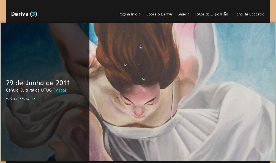Open the Página Inicial menu item
Image resolution: width=276 pixels, height=163 pixels.
130,14
